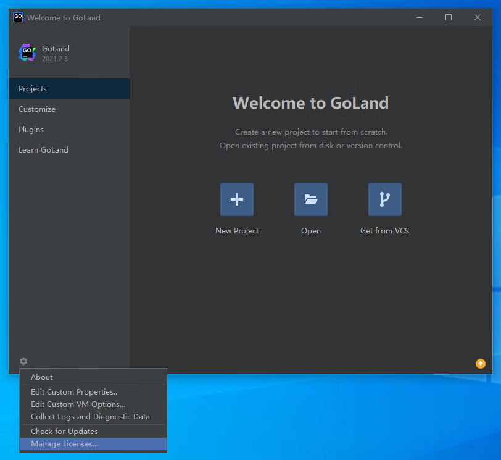Choose About from the popup menu
This screenshot has width=501, height=460.
42,377
